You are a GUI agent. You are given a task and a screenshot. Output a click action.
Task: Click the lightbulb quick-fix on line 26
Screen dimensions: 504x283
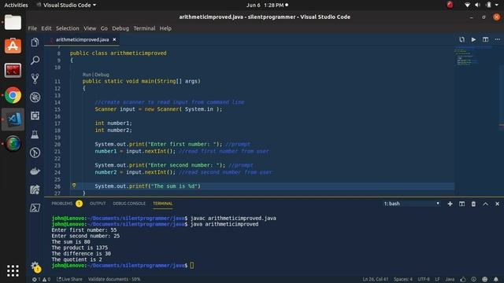point(74,186)
